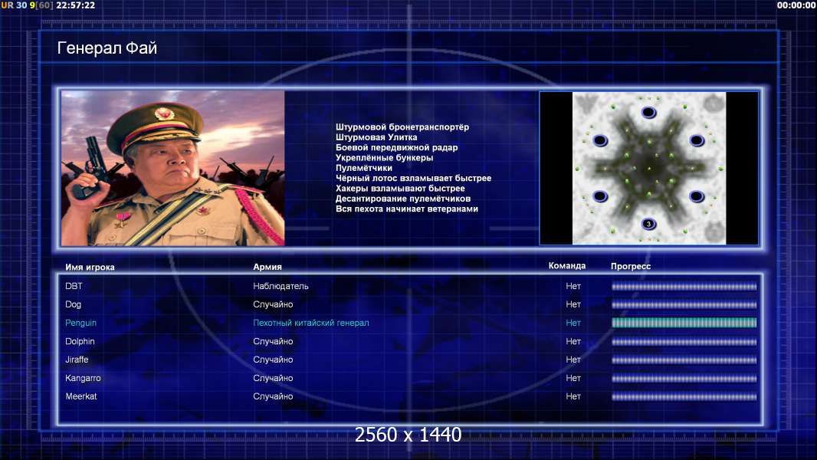
Task: Click the 'UR' overlay indicator
Action: pyautogui.click(x=8, y=5)
